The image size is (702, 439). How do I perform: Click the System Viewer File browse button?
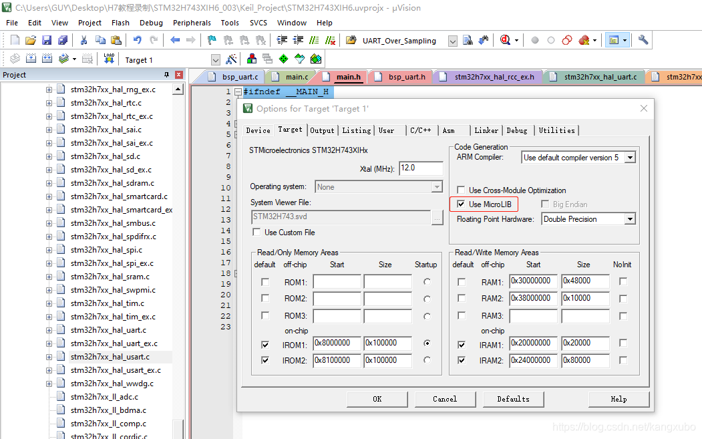click(x=437, y=217)
